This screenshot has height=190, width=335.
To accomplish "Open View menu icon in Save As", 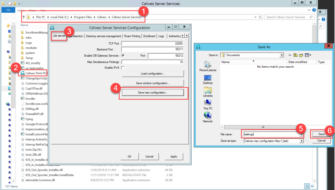I will coord(308,55).
